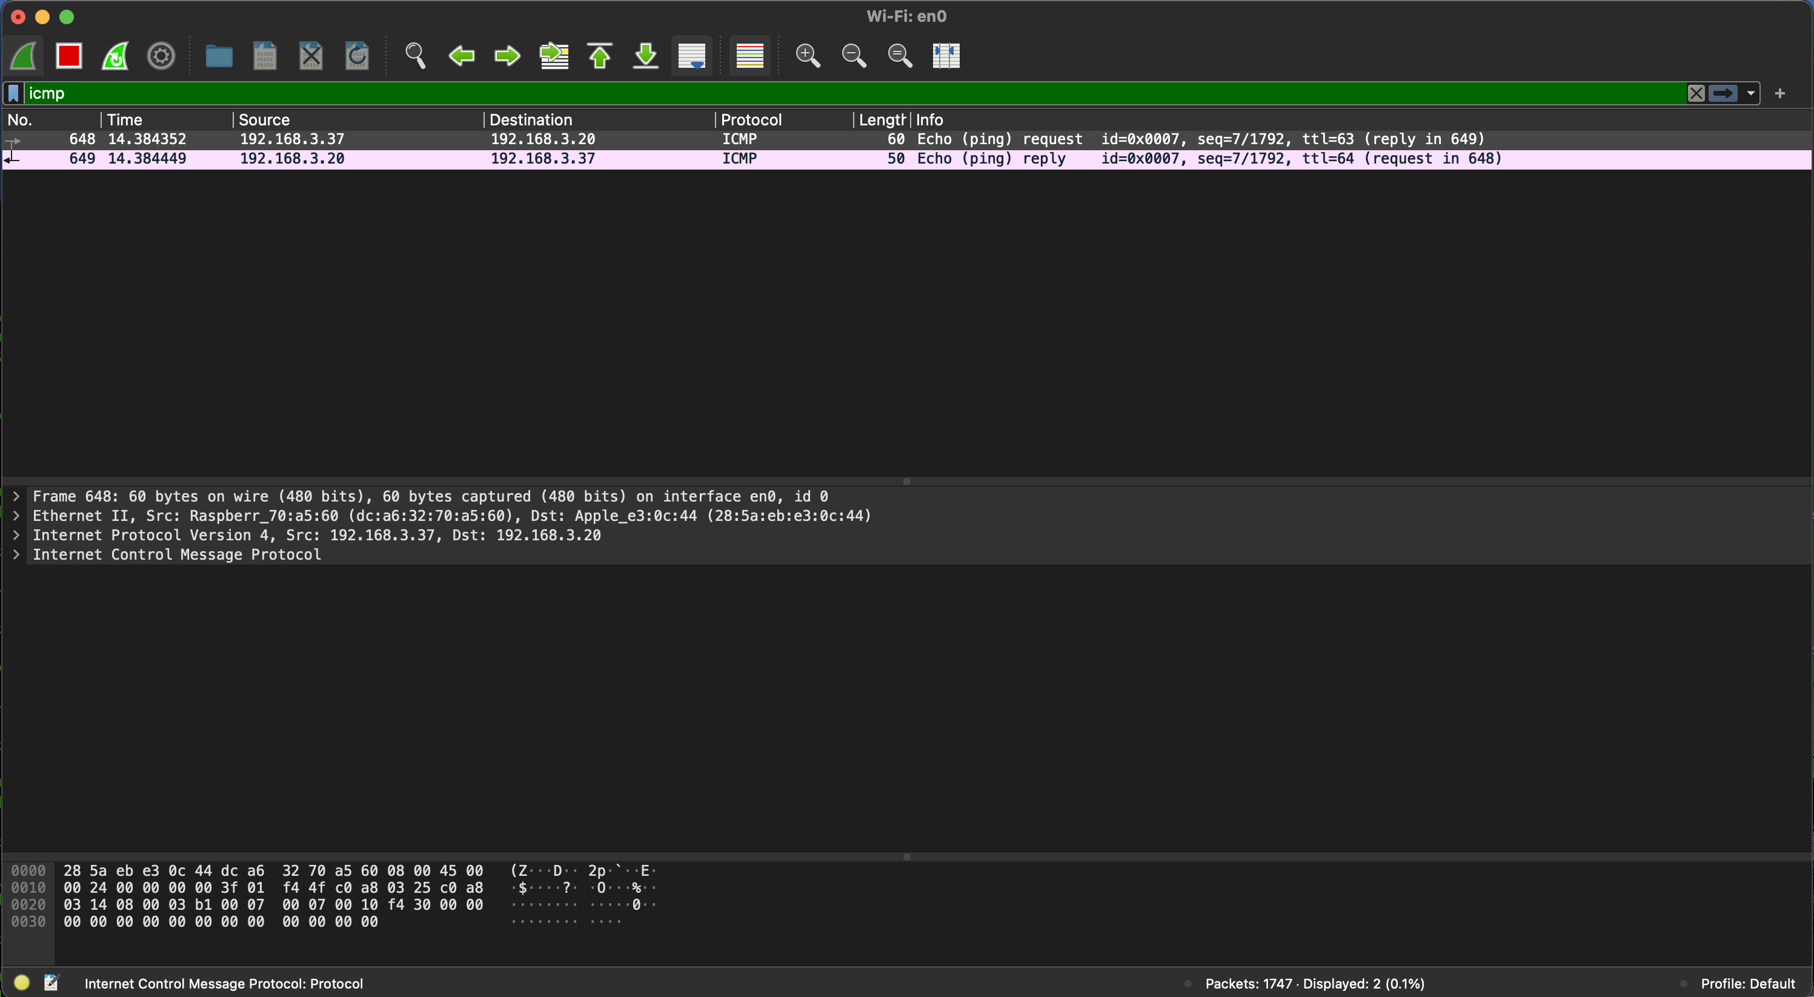Screen dimensions: 1814x997
Task: Click the Resize columns icon
Action: click(946, 56)
